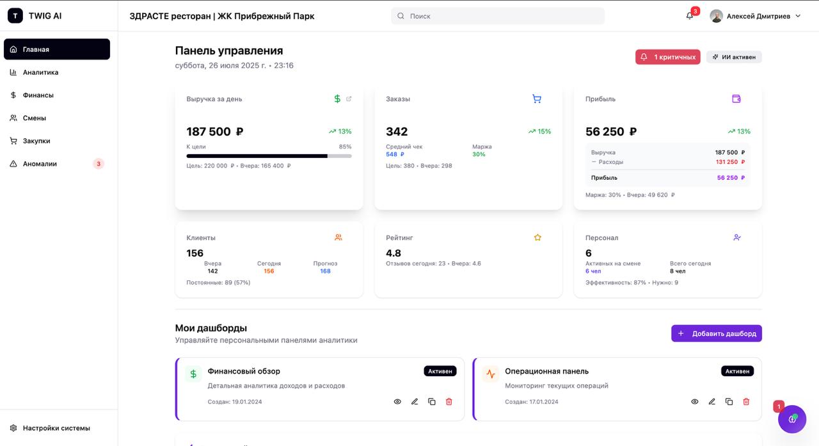Screen dimensions: 819x446
Task: Toggle the ИИ активен status chip
Action: click(734, 56)
